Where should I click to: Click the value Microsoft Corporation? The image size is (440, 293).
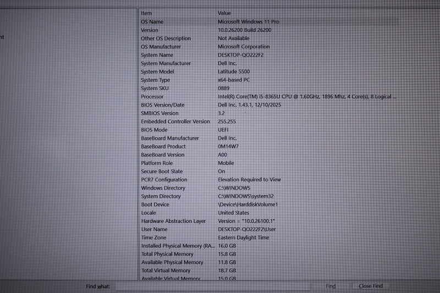tap(244, 47)
